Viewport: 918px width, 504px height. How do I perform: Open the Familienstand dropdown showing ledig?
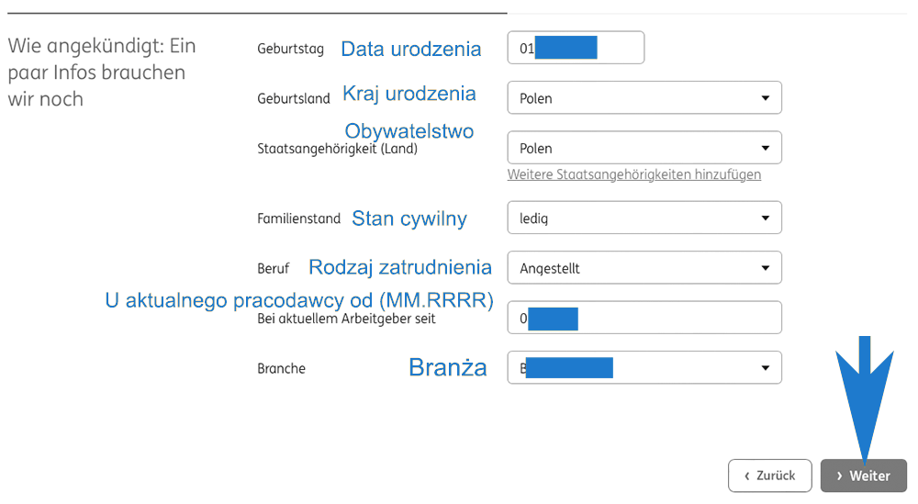coord(644,218)
